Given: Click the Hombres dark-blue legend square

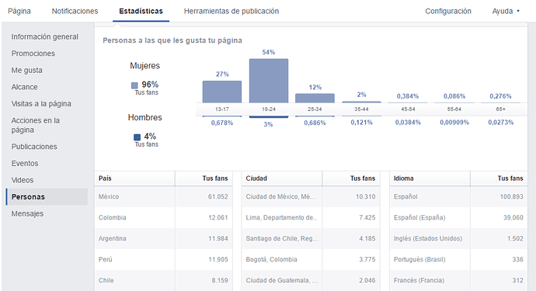Looking at the screenshot, I should pos(137,137).
